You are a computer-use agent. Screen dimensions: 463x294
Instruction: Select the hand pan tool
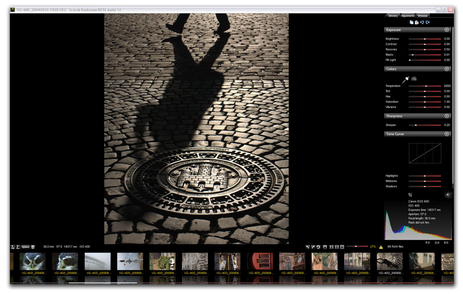pyautogui.click(x=325, y=247)
